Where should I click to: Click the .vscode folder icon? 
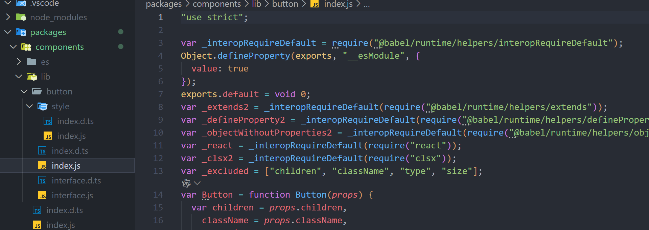21,3
